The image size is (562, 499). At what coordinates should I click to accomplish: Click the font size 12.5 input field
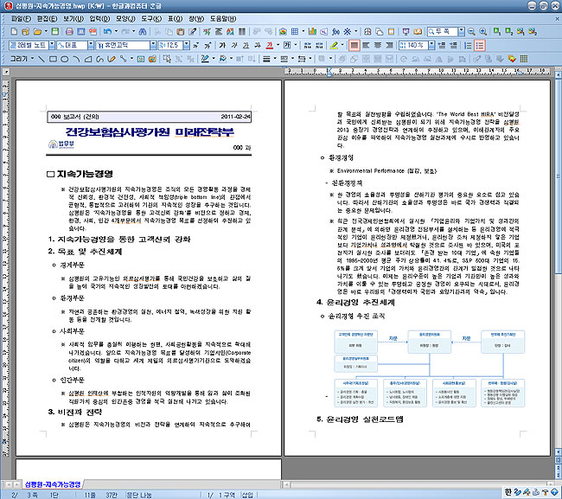coord(171,45)
